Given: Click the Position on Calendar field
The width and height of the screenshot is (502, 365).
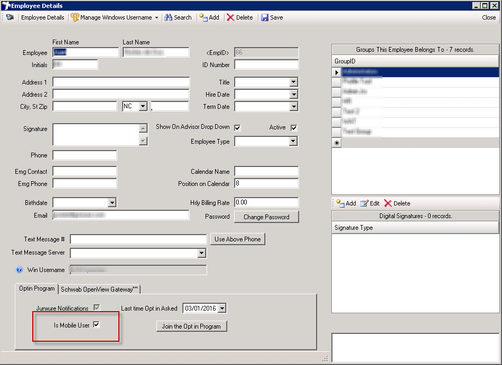Looking at the screenshot, I should click(266, 183).
